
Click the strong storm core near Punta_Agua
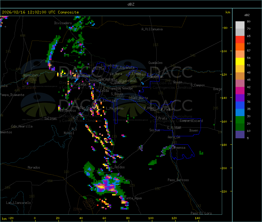coord(101,186)
